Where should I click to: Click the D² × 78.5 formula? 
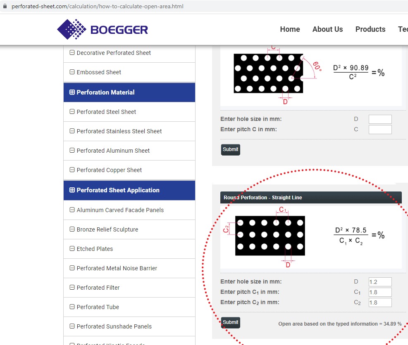point(358,236)
